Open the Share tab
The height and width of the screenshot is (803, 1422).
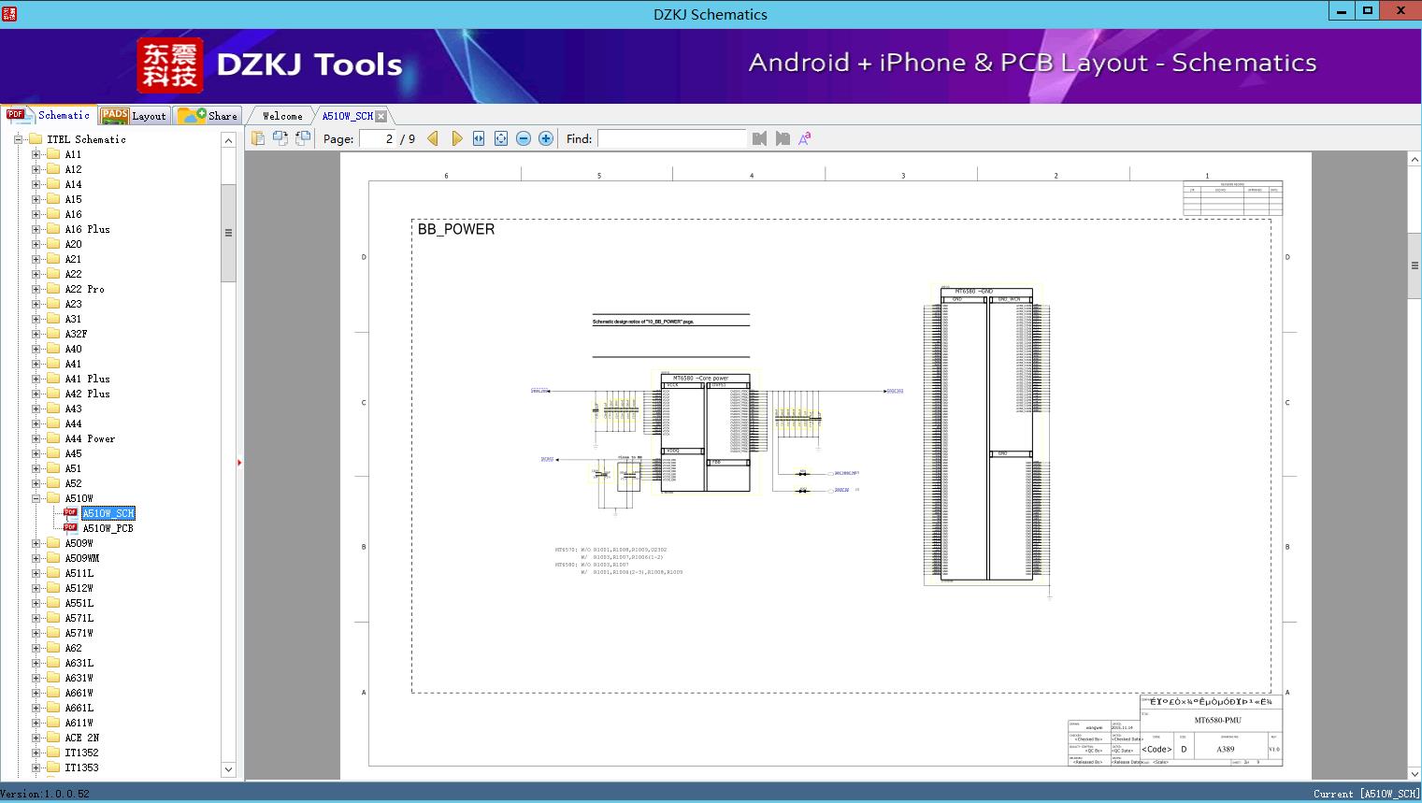click(208, 116)
